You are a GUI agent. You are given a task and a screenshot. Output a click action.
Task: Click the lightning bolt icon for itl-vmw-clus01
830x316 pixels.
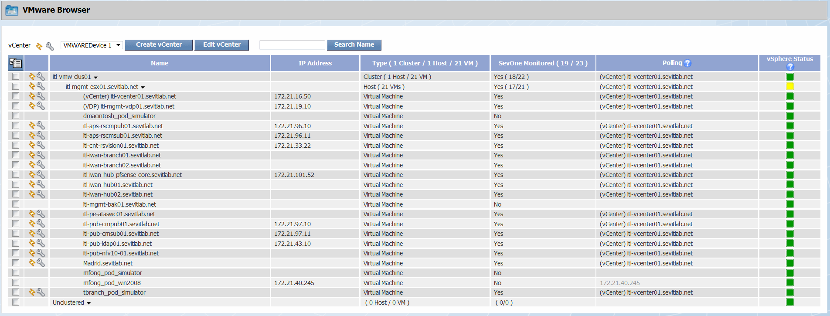click(x=32, y=76)
